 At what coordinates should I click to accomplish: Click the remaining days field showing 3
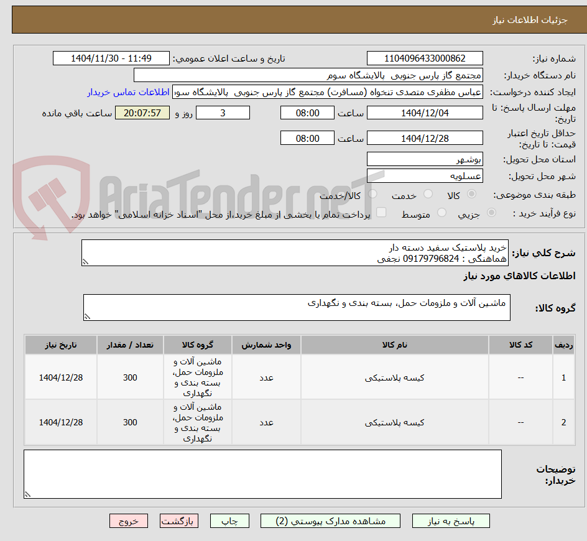coord(223,113)
